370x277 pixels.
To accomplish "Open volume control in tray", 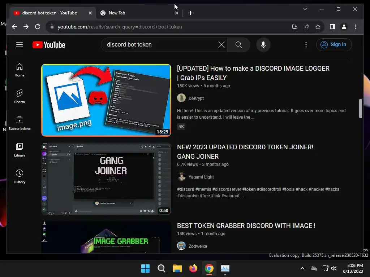I will [x=334, y=268].
